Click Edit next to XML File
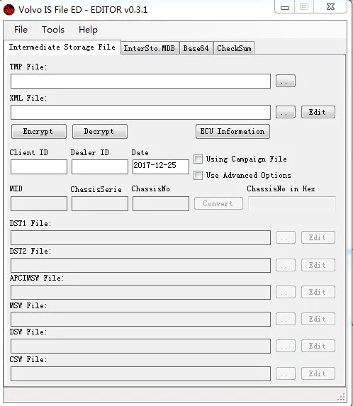Screen dimensions: 353x406 click(318, 112)
